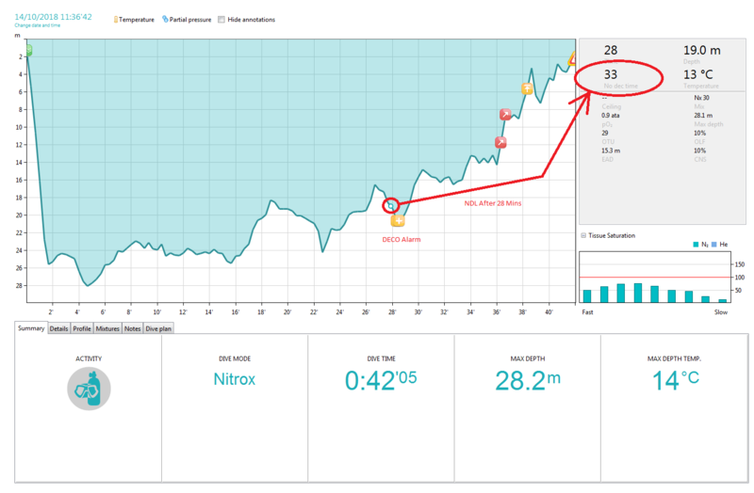This screenshot has width=754, height=493.
Task: Click the red ascent warning marker near 12 m
Action: 500,142
